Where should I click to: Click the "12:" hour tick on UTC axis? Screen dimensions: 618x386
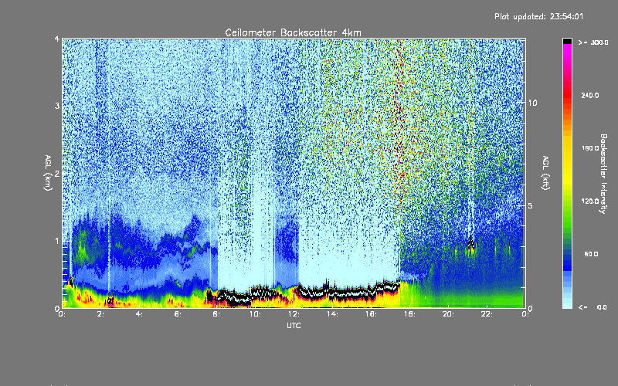coord(294,314)
